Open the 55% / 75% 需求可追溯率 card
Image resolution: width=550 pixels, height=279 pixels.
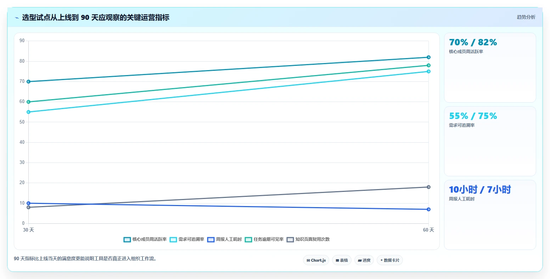[x=490, y=141]
